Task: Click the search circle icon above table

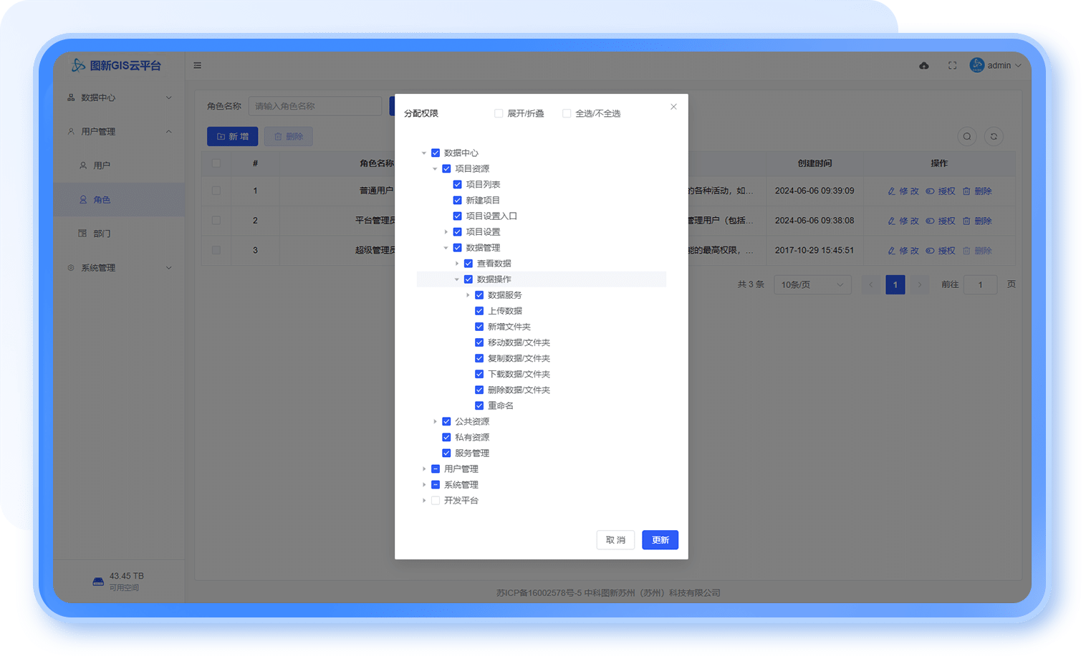Action: click(967, 136)
